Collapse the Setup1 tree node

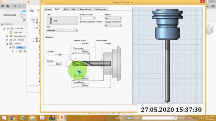[10, 47]
